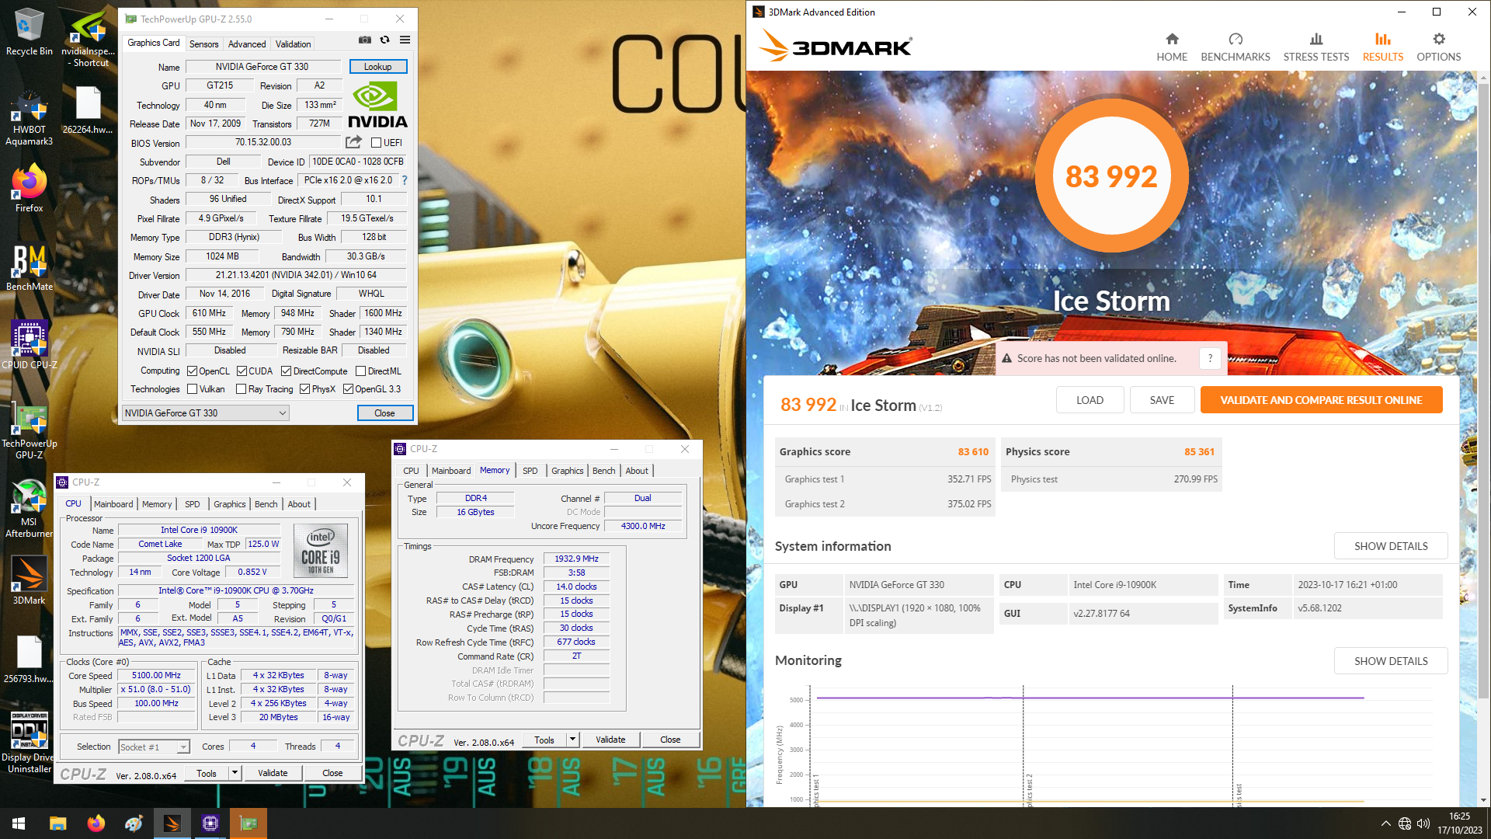Viewport: 1491px width, 839px height.
Task: Toggle the DirectCompute checkbox
Action: (x=286, y=371)
